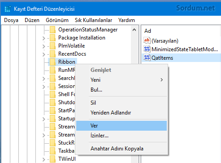Click the Taskba folder icon
Screen dimensions: 221x163
pos(52,151)
